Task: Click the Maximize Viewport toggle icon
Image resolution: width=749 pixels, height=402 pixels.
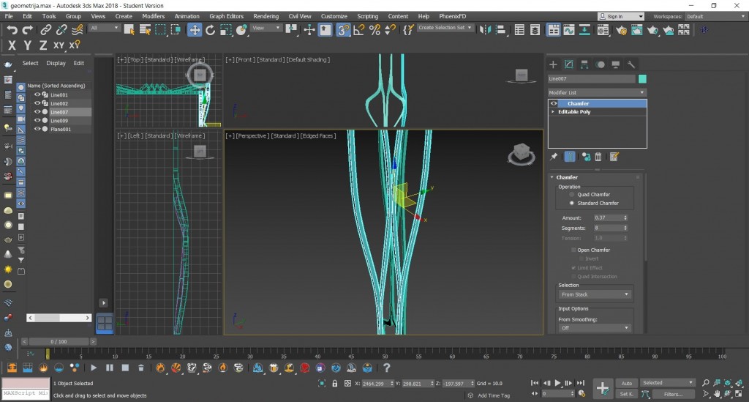Action: [x=740, y=393]
